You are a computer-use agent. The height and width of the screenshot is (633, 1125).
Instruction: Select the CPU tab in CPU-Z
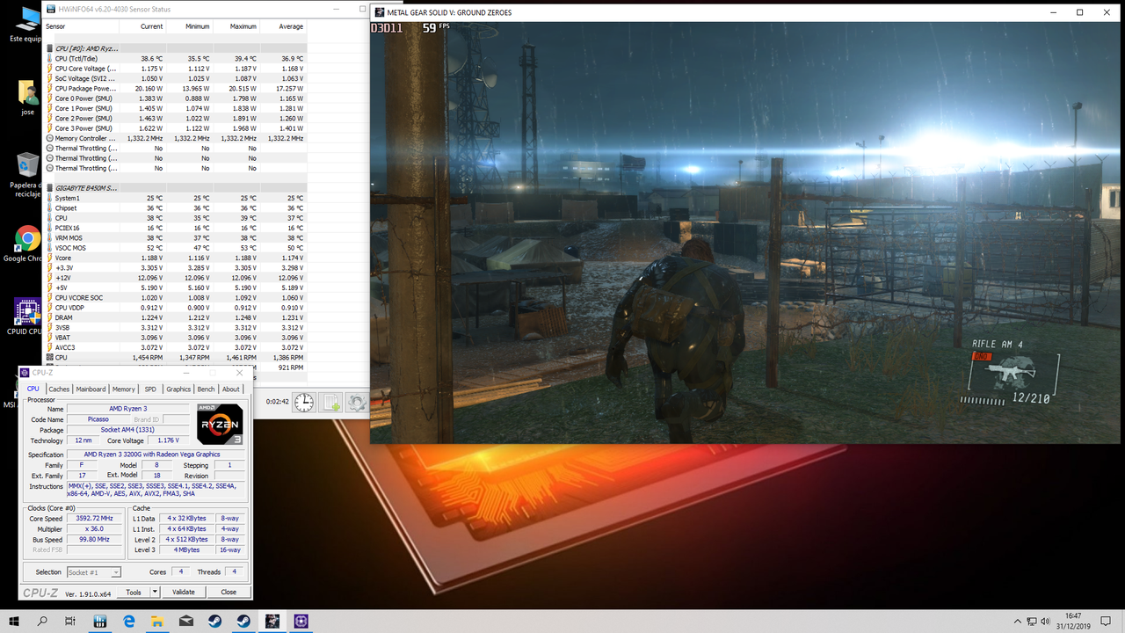pos(33,389)
